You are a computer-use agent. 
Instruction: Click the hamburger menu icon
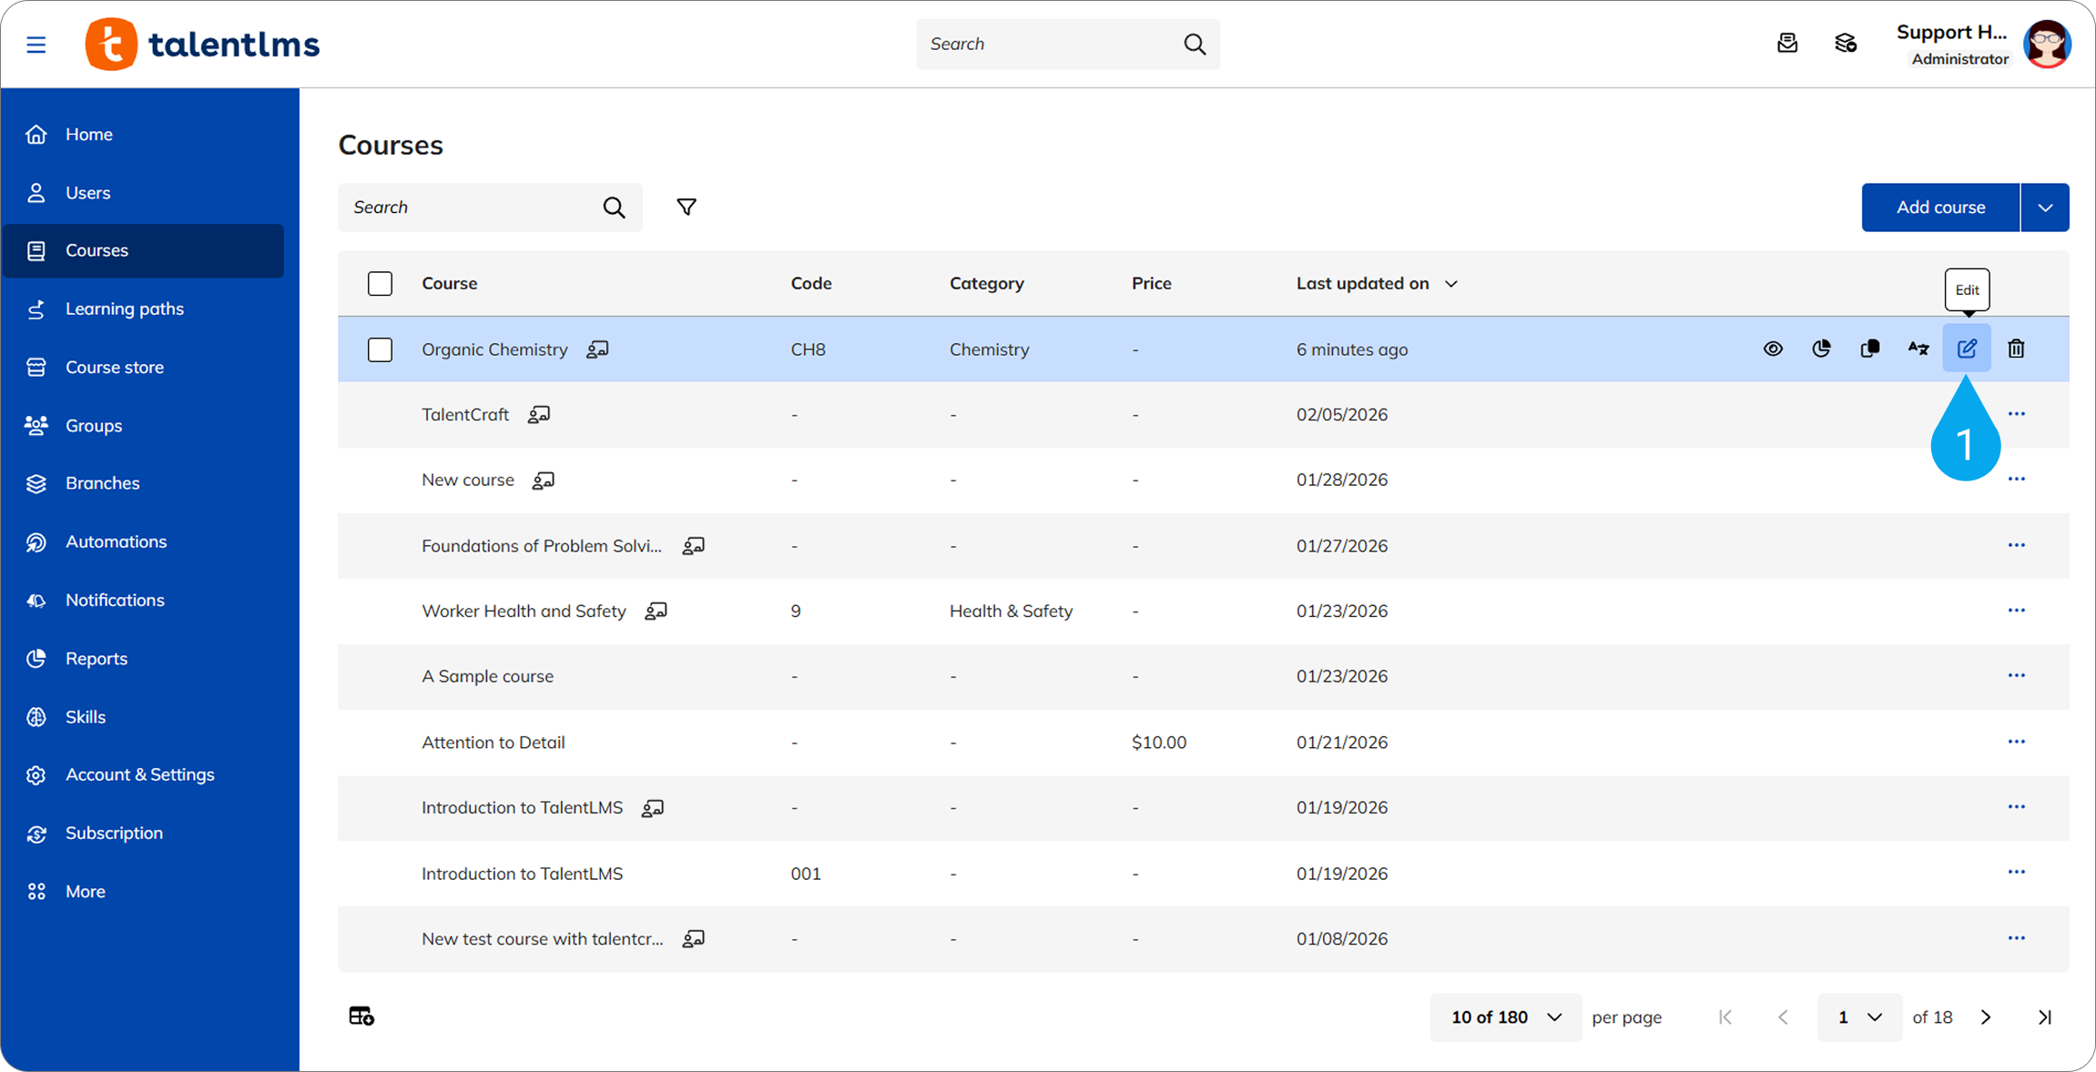pyautogui.click(x=36, y=45)
